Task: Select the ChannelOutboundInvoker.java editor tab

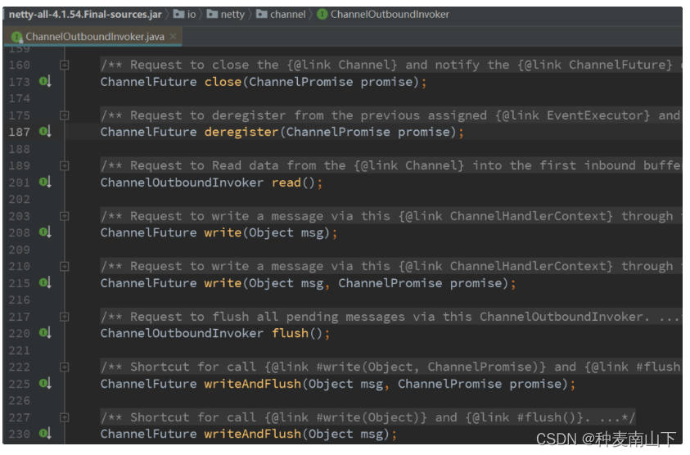Action: click(x=93, y=37)
